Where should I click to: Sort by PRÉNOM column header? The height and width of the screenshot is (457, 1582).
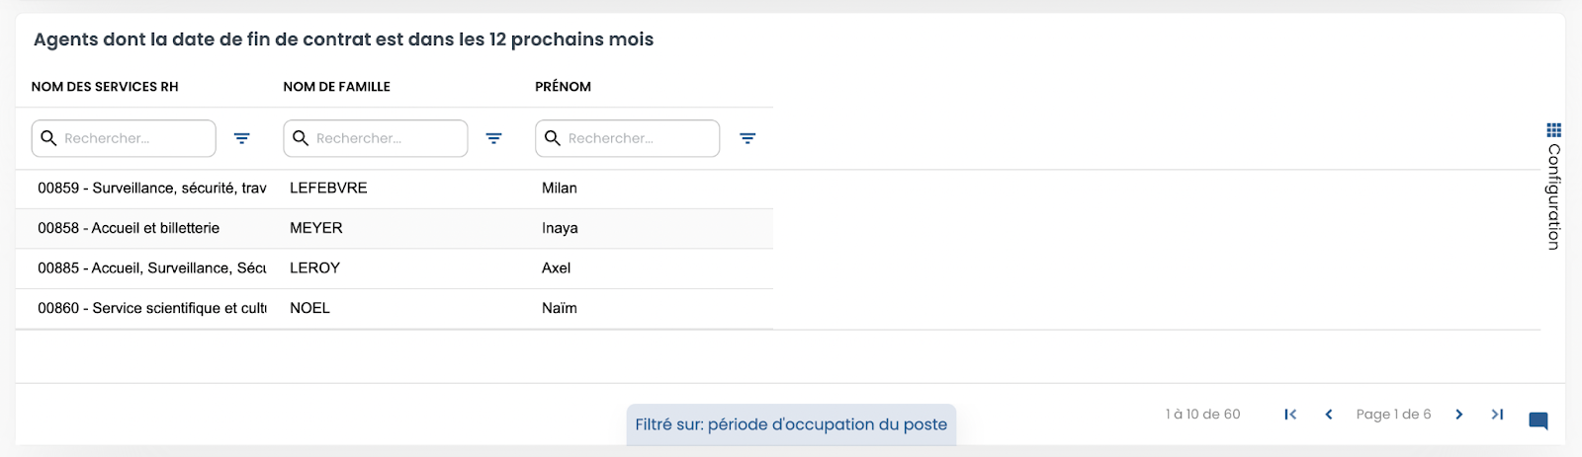coord(563,87)
